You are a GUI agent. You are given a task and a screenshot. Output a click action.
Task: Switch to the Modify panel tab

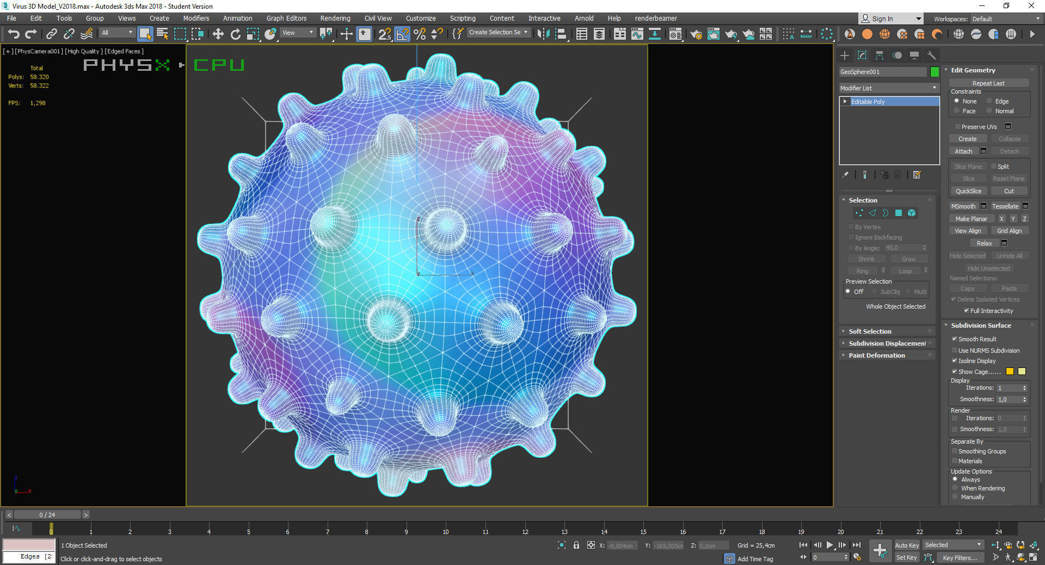(x=862, y=56)
